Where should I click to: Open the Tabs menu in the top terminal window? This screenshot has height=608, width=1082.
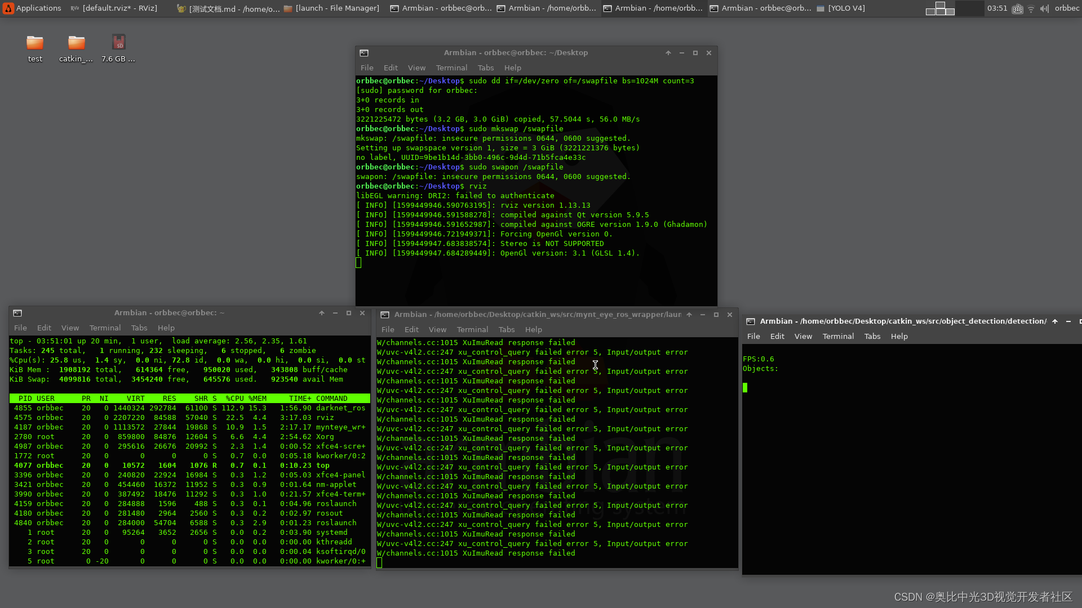point(485,68)
